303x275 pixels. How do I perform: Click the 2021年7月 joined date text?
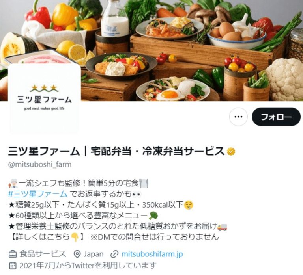tap(37, 266)
